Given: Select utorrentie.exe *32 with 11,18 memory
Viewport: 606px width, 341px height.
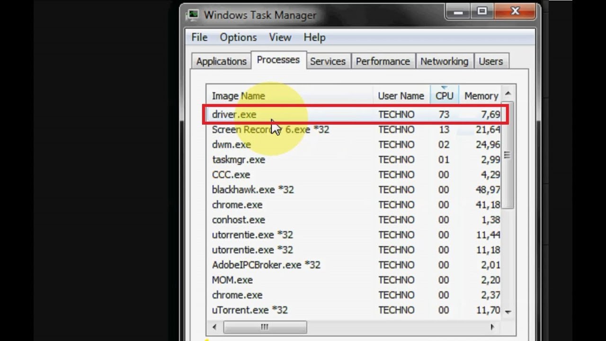Looking at the screenshot, I should click(354, 250).
